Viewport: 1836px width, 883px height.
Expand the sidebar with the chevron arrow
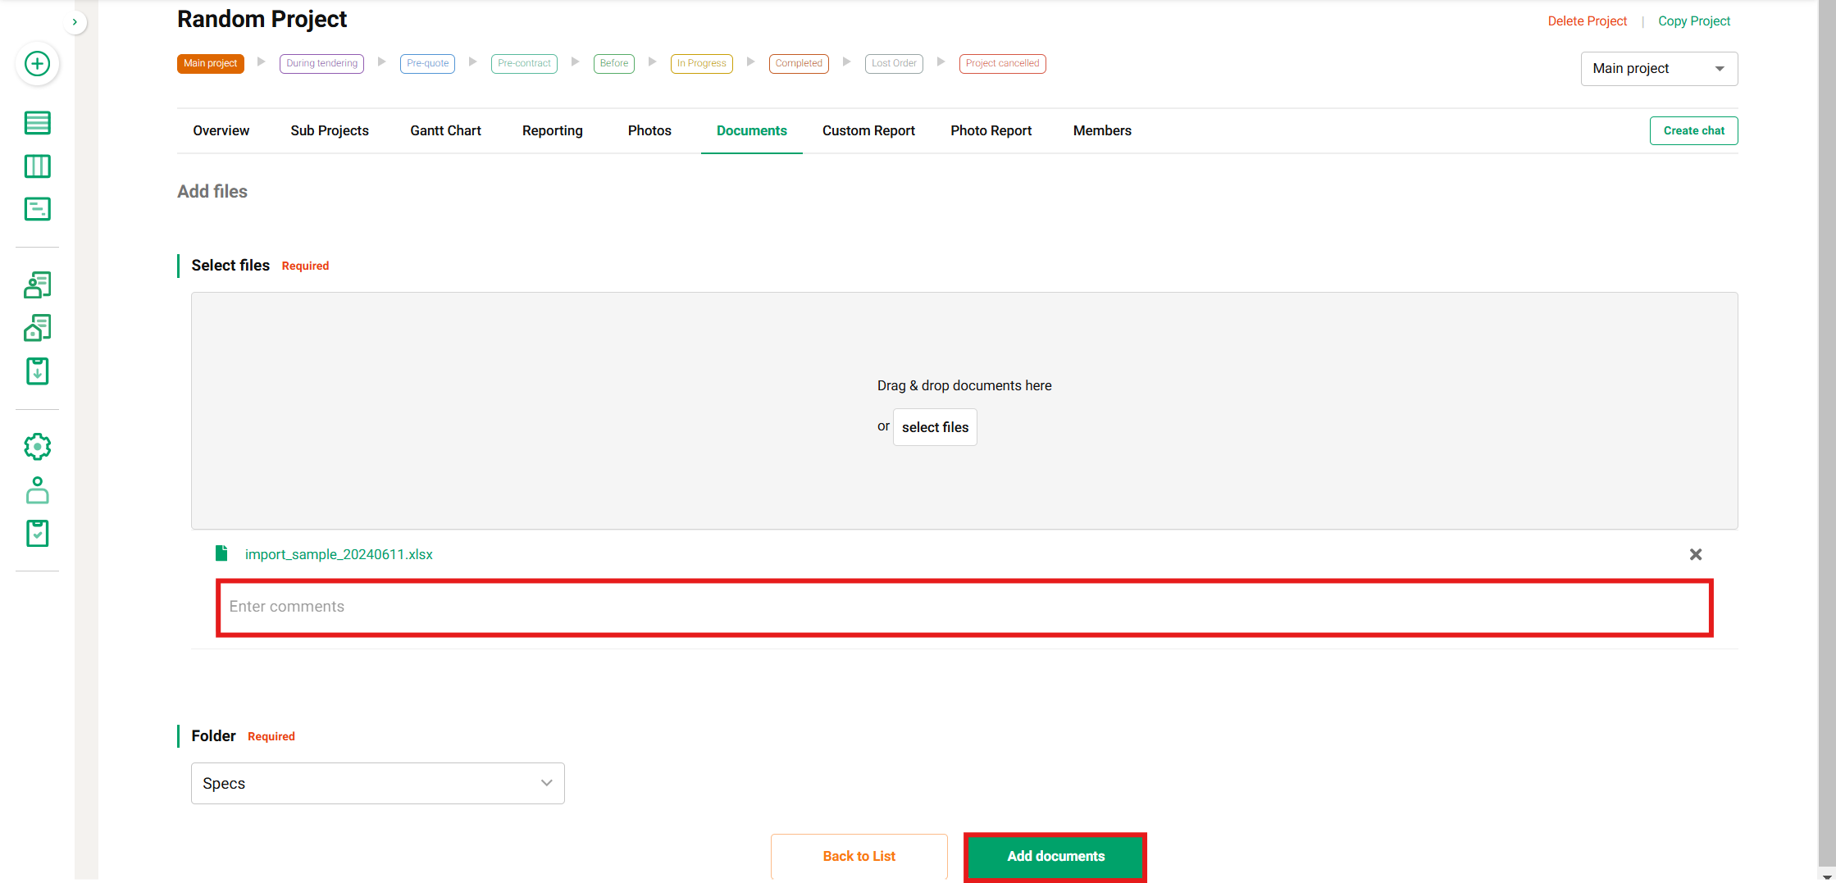point(75,22)
